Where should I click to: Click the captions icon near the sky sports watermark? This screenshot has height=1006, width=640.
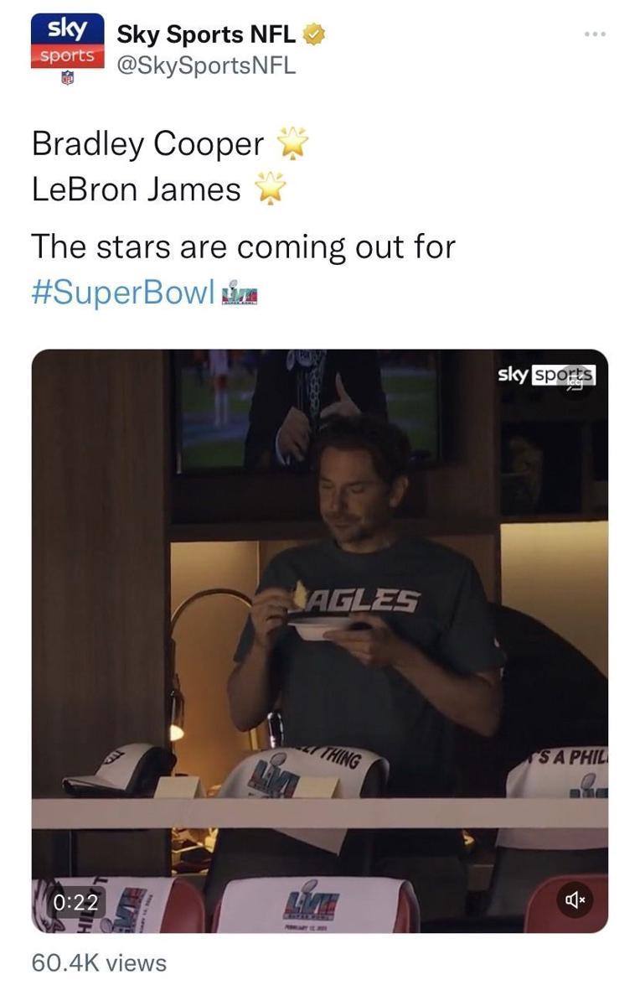[x=576, y=382]
